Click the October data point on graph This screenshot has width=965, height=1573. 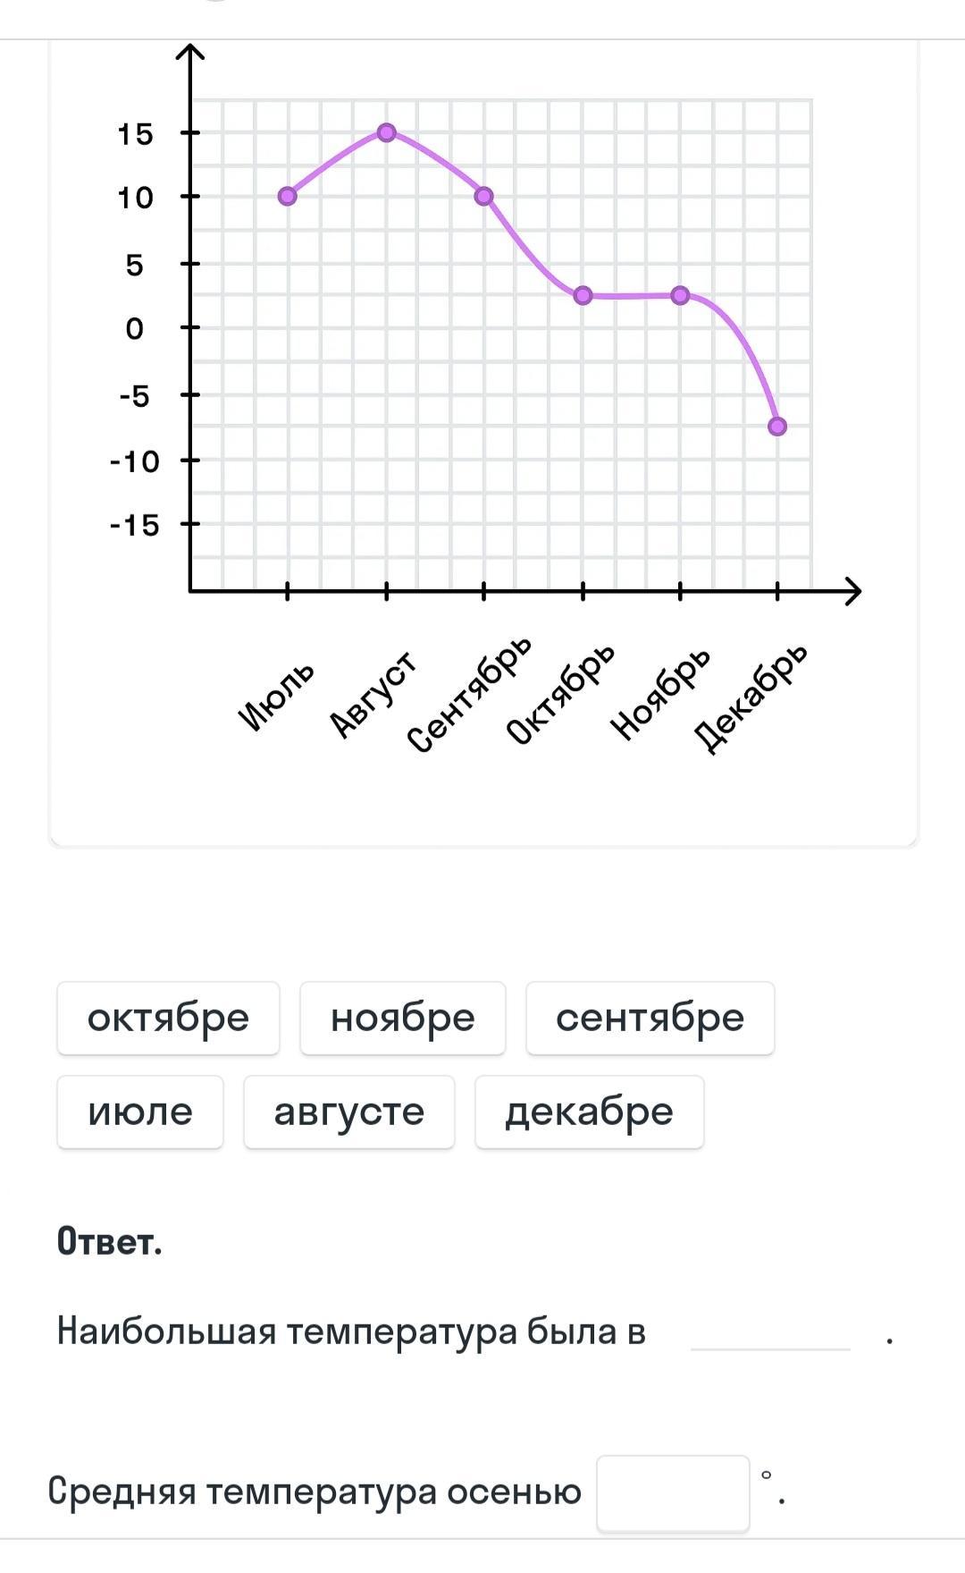pos(583,295)
